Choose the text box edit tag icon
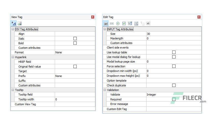This screenshot has width=213, height=123. pos(106,24)
